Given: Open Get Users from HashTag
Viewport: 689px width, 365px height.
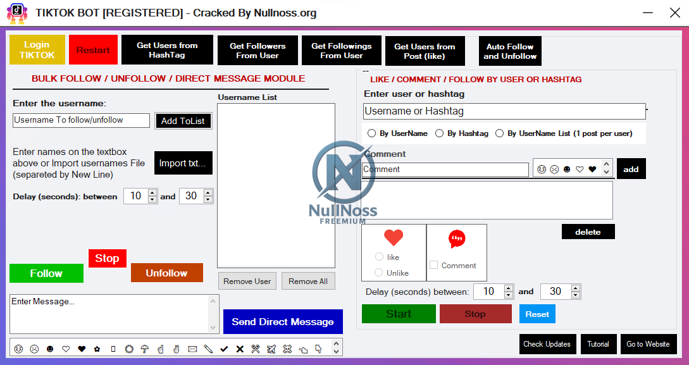Looking at the screenshot, I should tap(166, 51).
